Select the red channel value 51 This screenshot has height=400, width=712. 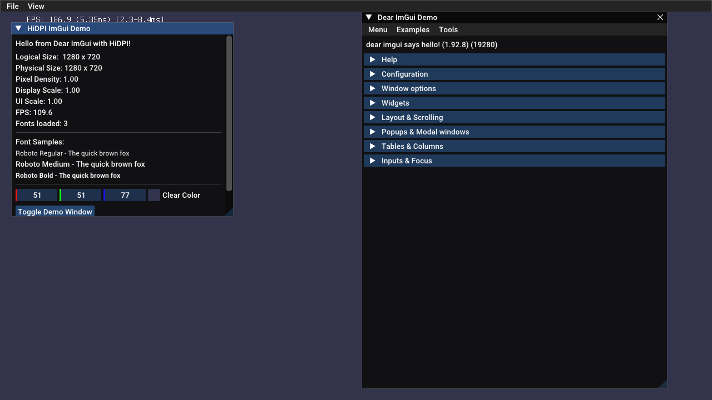[x=37, y=195]
